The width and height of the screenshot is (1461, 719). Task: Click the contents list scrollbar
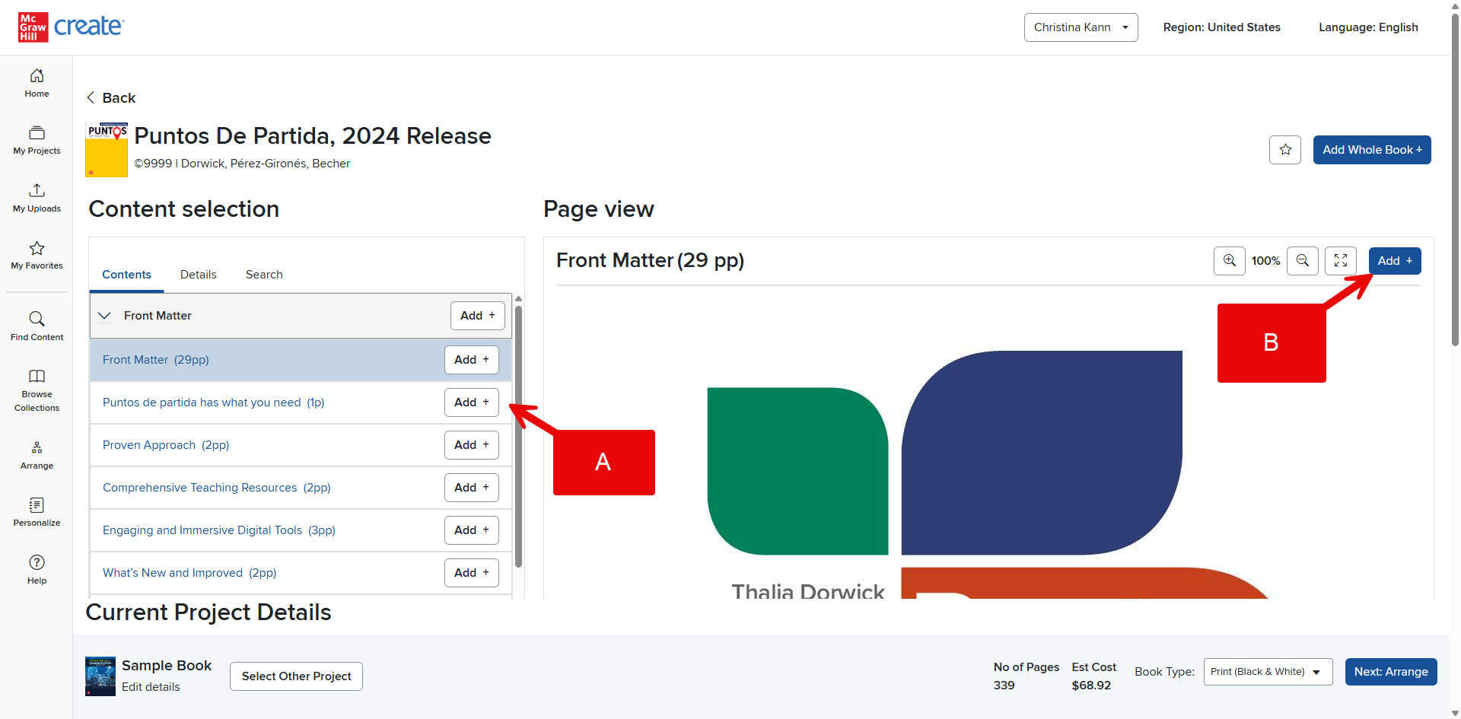(518, 437)
